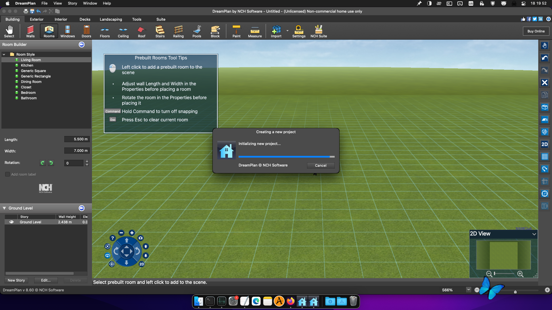Screen dimensions: 552x310
Task: Click the Length input field
Action: tap(77, 139)
